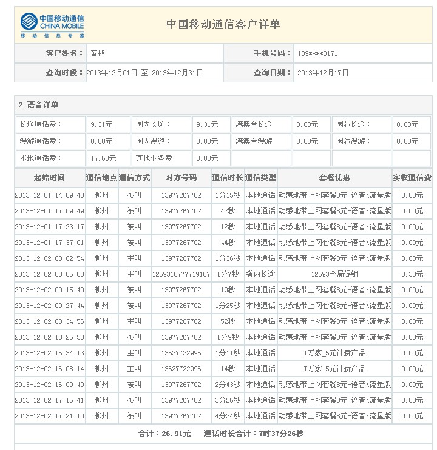
Task: Click the 查询日期 label
Action: pos(272,73)
